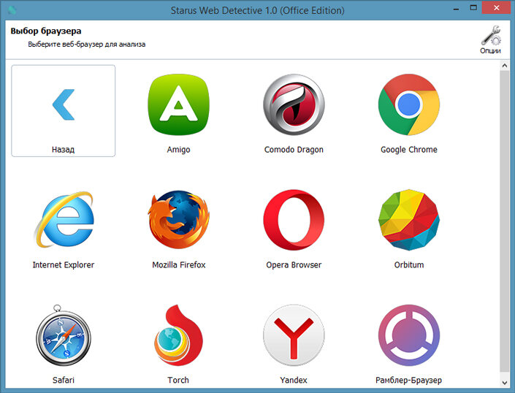
Task: Click the "Google Chrome" label text
Action: tap(409, 150)
